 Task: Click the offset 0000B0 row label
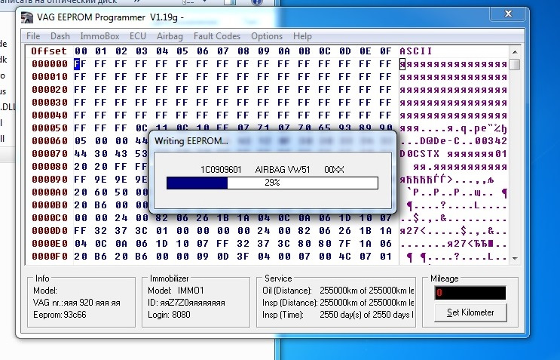[x=50, y=205]
